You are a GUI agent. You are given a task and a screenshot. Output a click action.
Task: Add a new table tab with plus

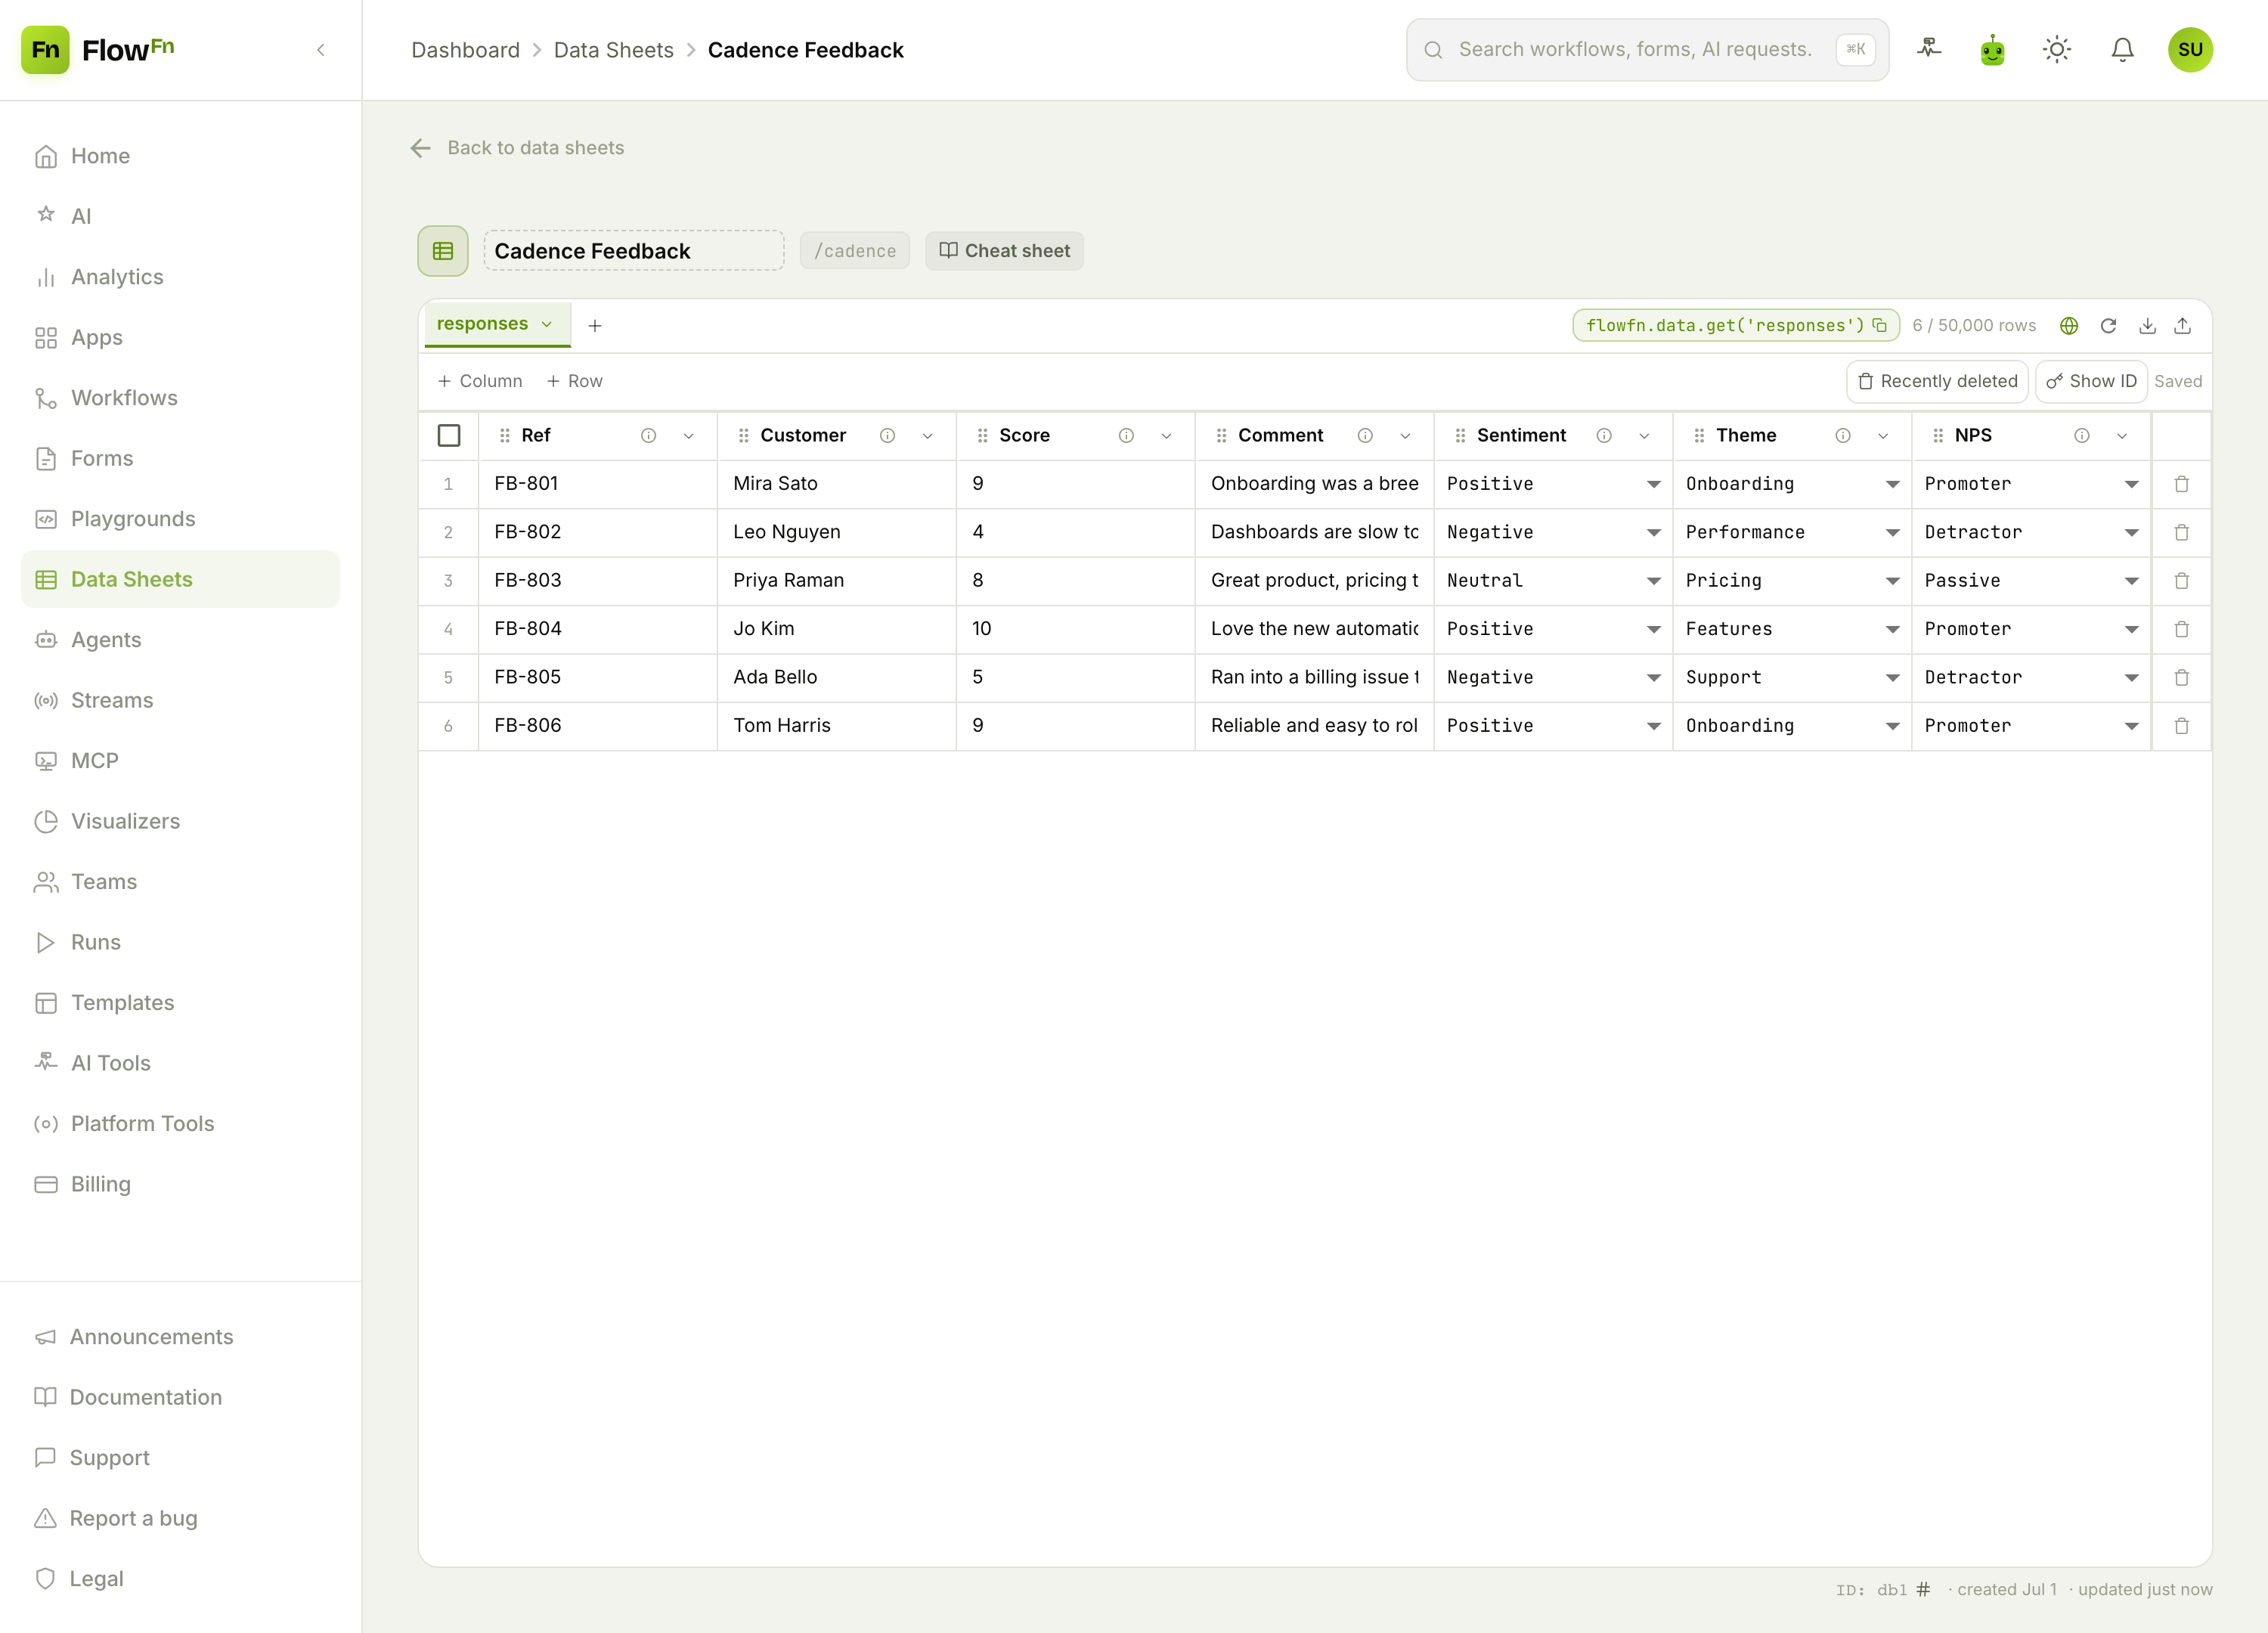click(x=595, y=326)
